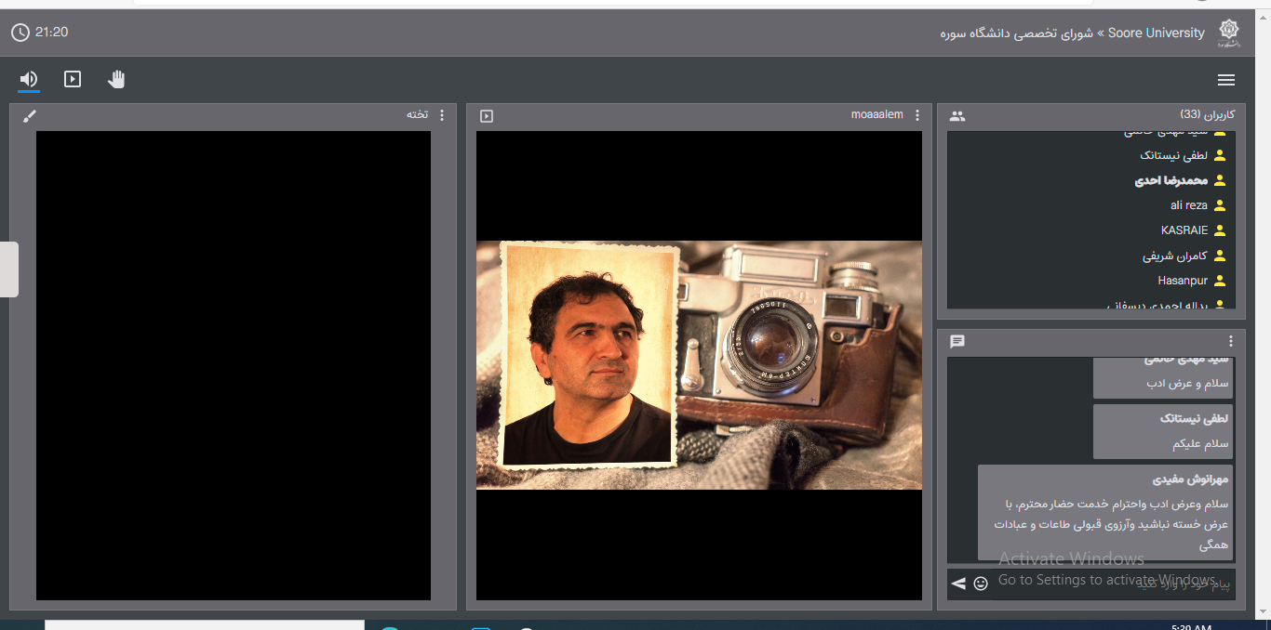Select user Hasanpur in list

(1183, 281)
